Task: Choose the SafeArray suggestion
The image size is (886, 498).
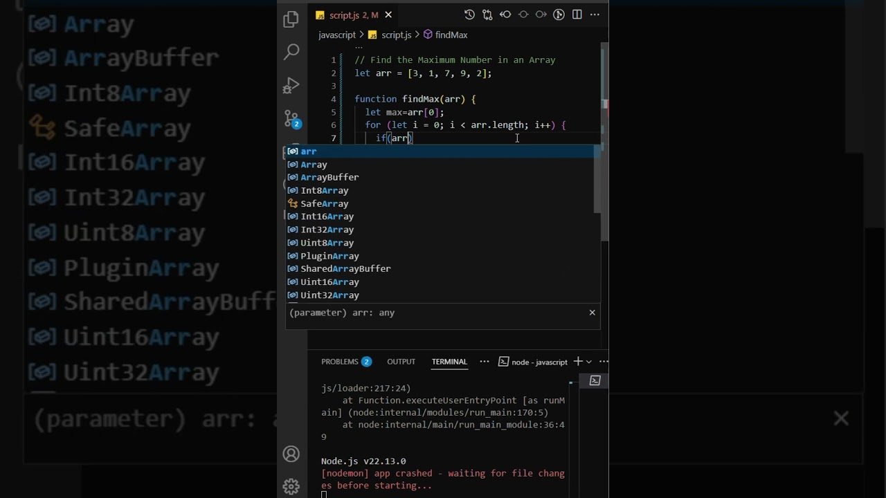Action: point(440,204)
